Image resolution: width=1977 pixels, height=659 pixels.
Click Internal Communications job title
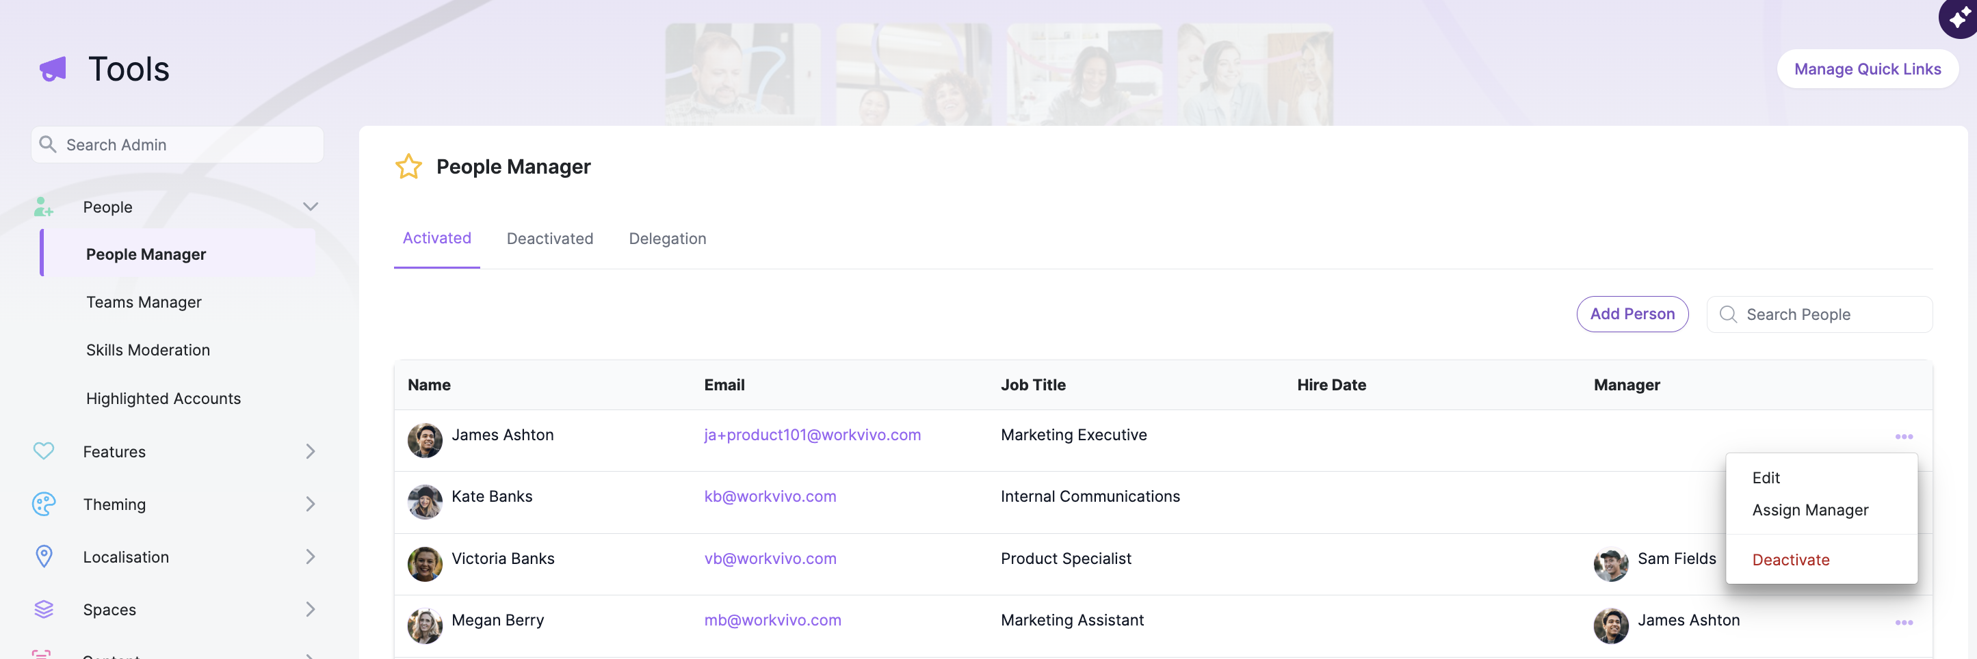[1090, 496]
